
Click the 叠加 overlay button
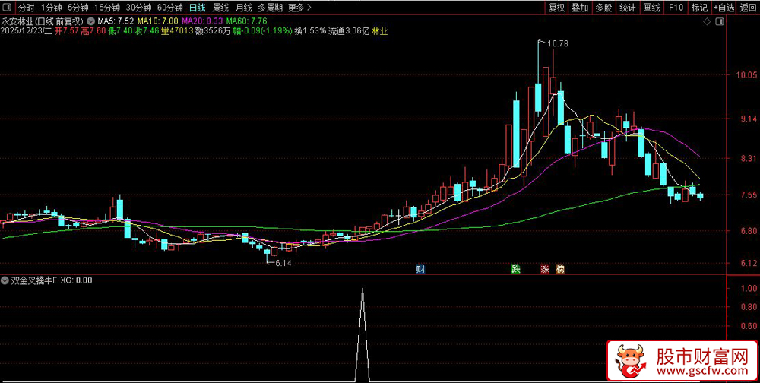[x=580, y=8]
